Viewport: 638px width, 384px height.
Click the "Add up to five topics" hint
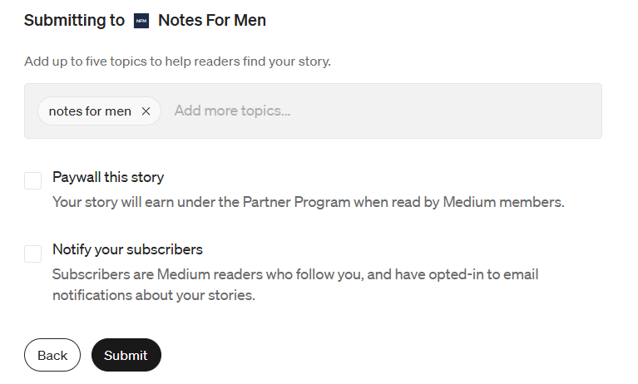[177, 62]
